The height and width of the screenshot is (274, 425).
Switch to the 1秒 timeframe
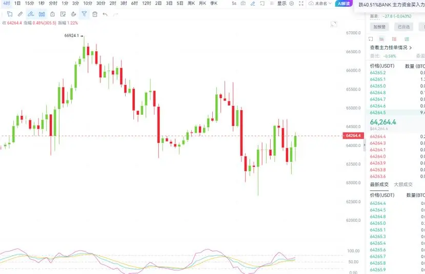42,3
